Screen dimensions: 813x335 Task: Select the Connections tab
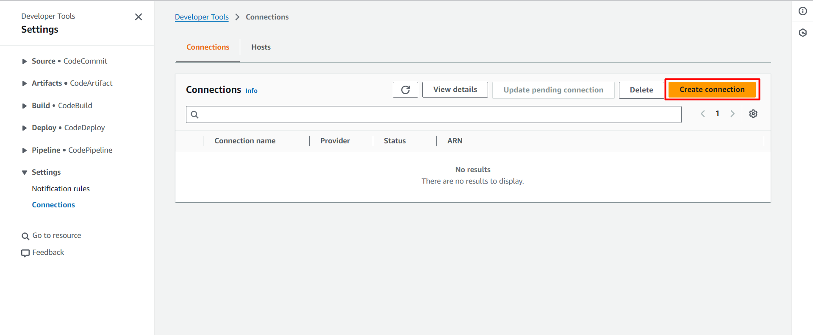(x=208, y=47)
